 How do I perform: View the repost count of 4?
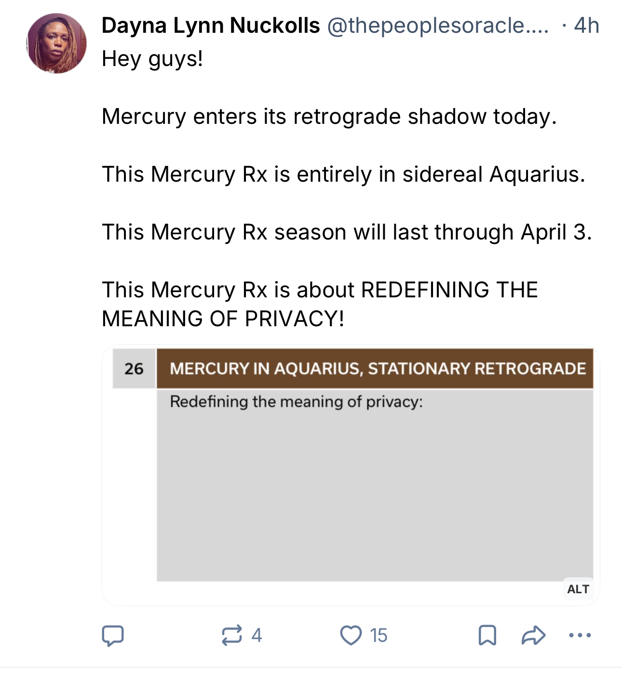click(257, 635)
